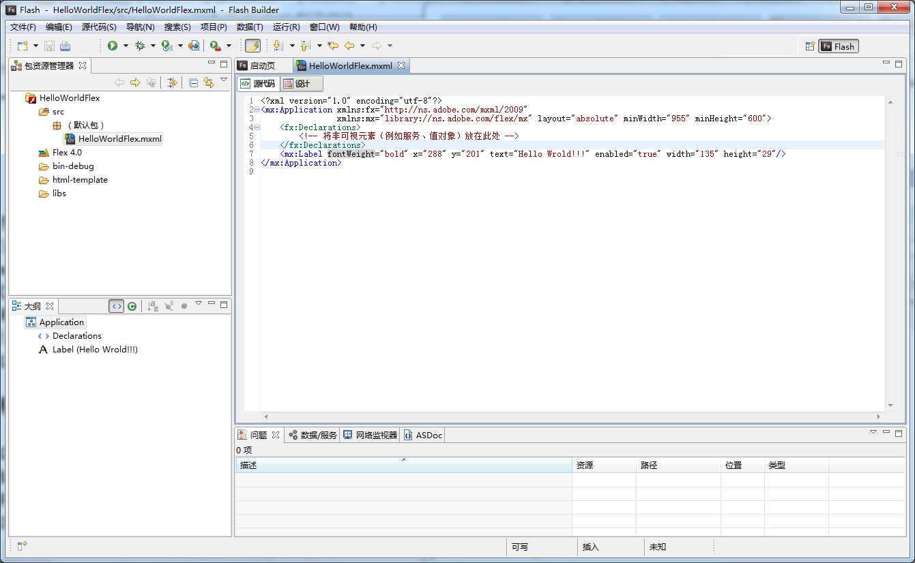Image resolution: width=915 pixels, height=563 pixels.
Task: Select the html-template folder
Action: [x=73, y=180]
